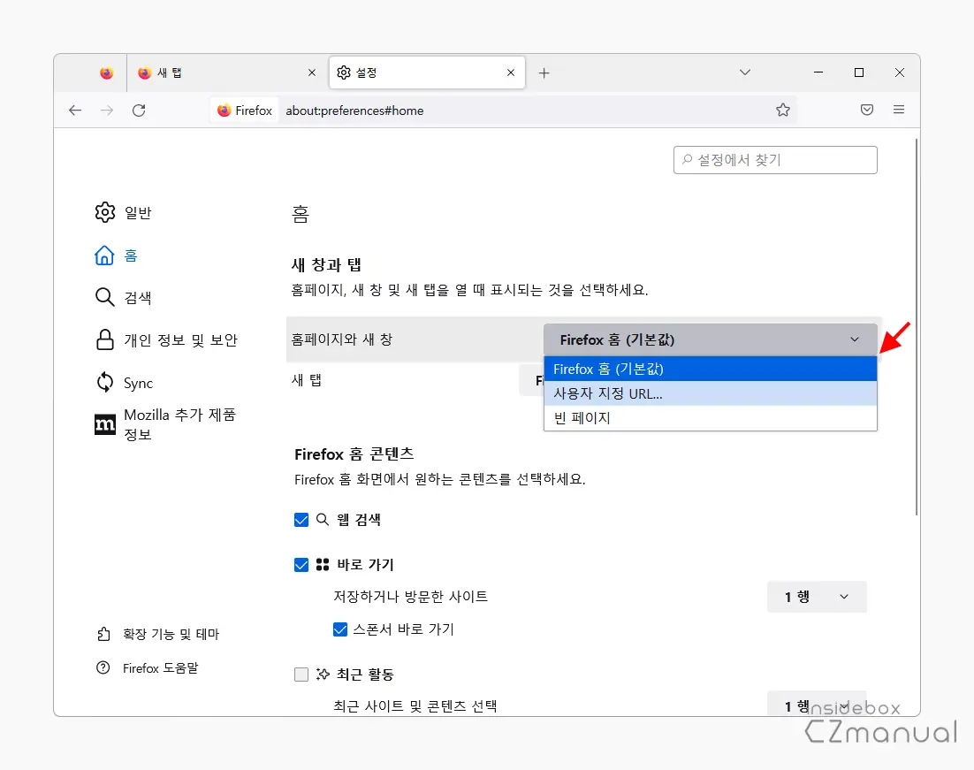Screen dimensions: 974x770
Task: Switch to the 새 탭 tab
Action: [x=226, y=73]
